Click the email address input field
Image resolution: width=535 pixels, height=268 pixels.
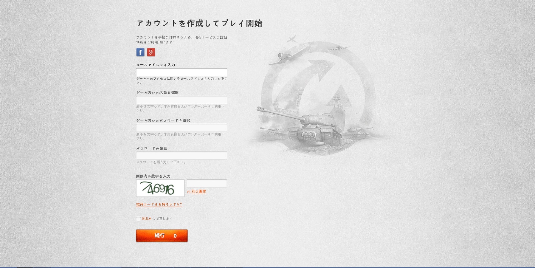coord(182,72)
